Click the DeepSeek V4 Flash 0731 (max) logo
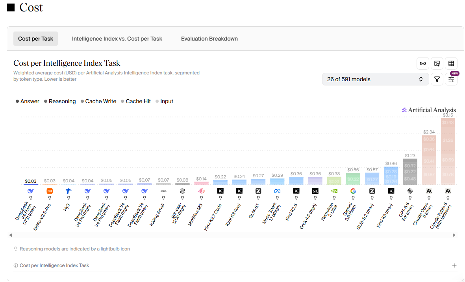Image resolution: width=465 pixels, height=282 pixels. (31, 191)
